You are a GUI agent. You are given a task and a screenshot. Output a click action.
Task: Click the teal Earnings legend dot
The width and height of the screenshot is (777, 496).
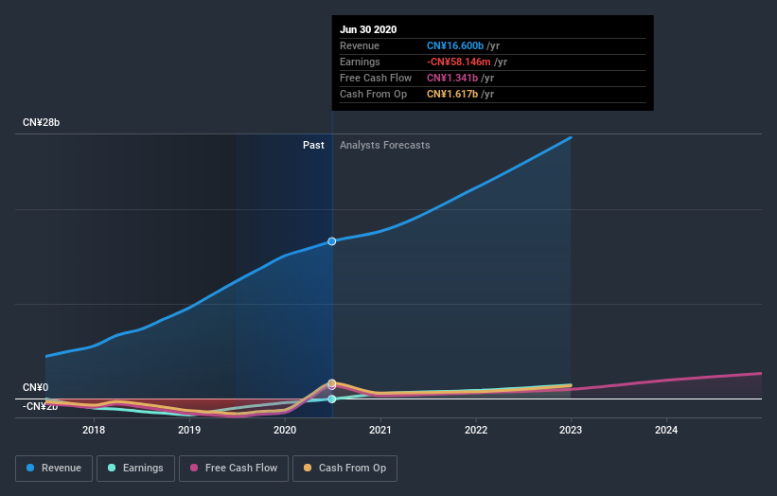click(112, 468)
